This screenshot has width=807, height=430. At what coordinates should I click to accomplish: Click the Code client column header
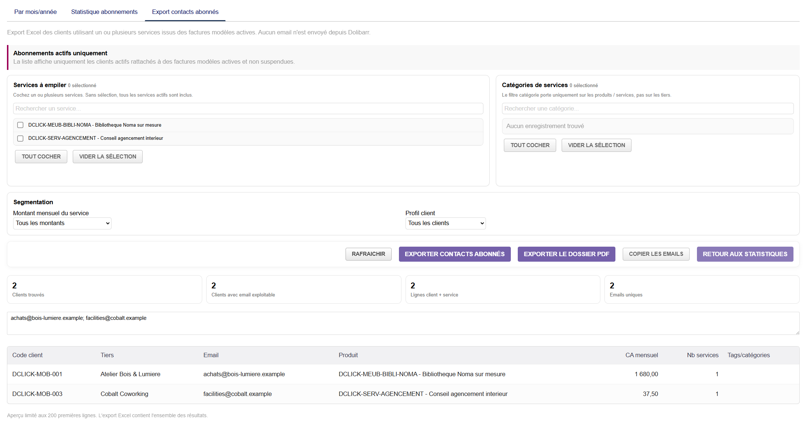tap(27, 355)
